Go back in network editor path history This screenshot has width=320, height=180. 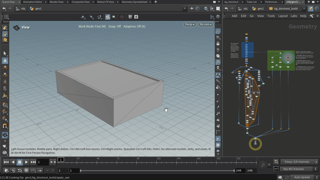pyautogui.click(x=226, y=8)
